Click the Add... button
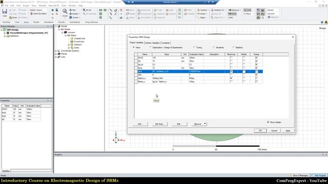This screenshot has width=328, height=184. pyautogui.click(x=140, y=124)
